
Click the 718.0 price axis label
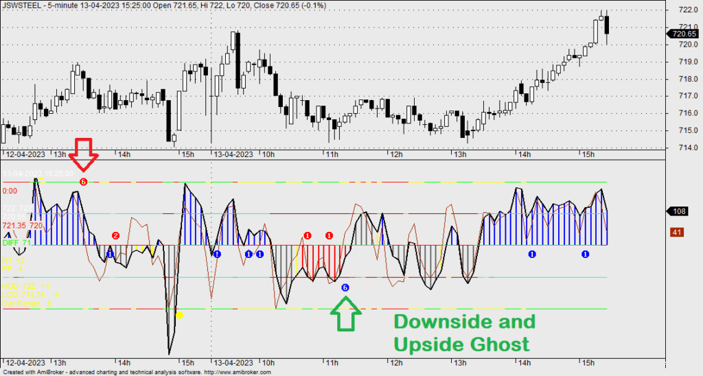point(688,79)
